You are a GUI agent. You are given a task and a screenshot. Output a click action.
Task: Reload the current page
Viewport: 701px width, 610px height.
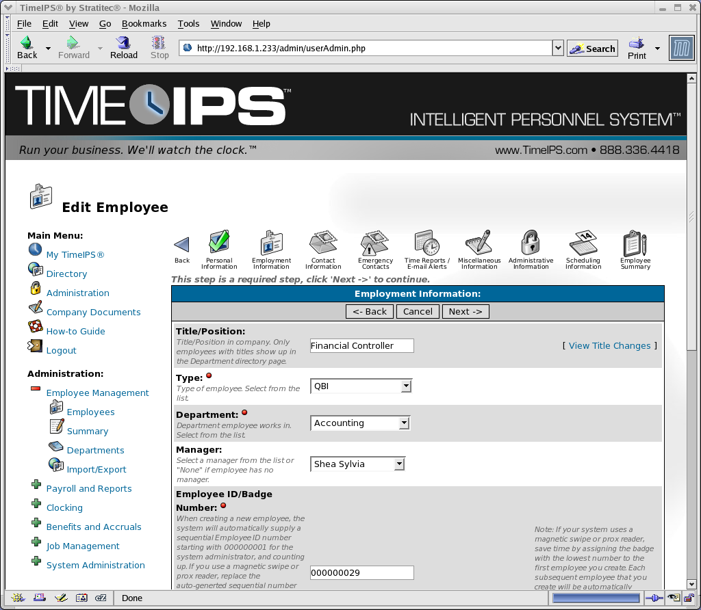[123, 42]
